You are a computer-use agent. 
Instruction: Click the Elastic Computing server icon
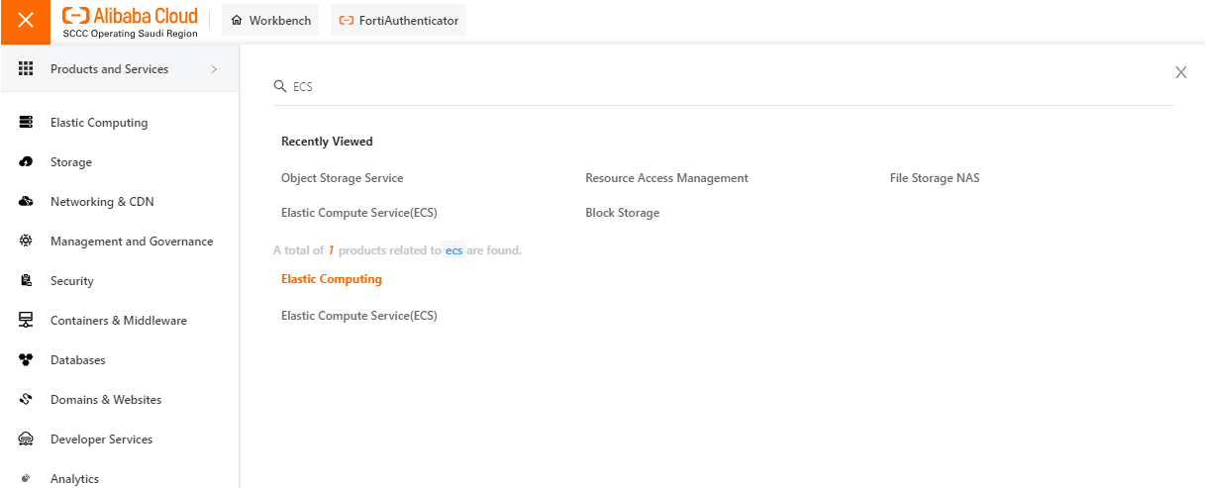27,123
